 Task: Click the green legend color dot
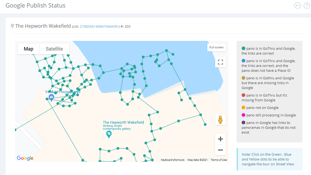pyautogui.click(x=243, y=48)
